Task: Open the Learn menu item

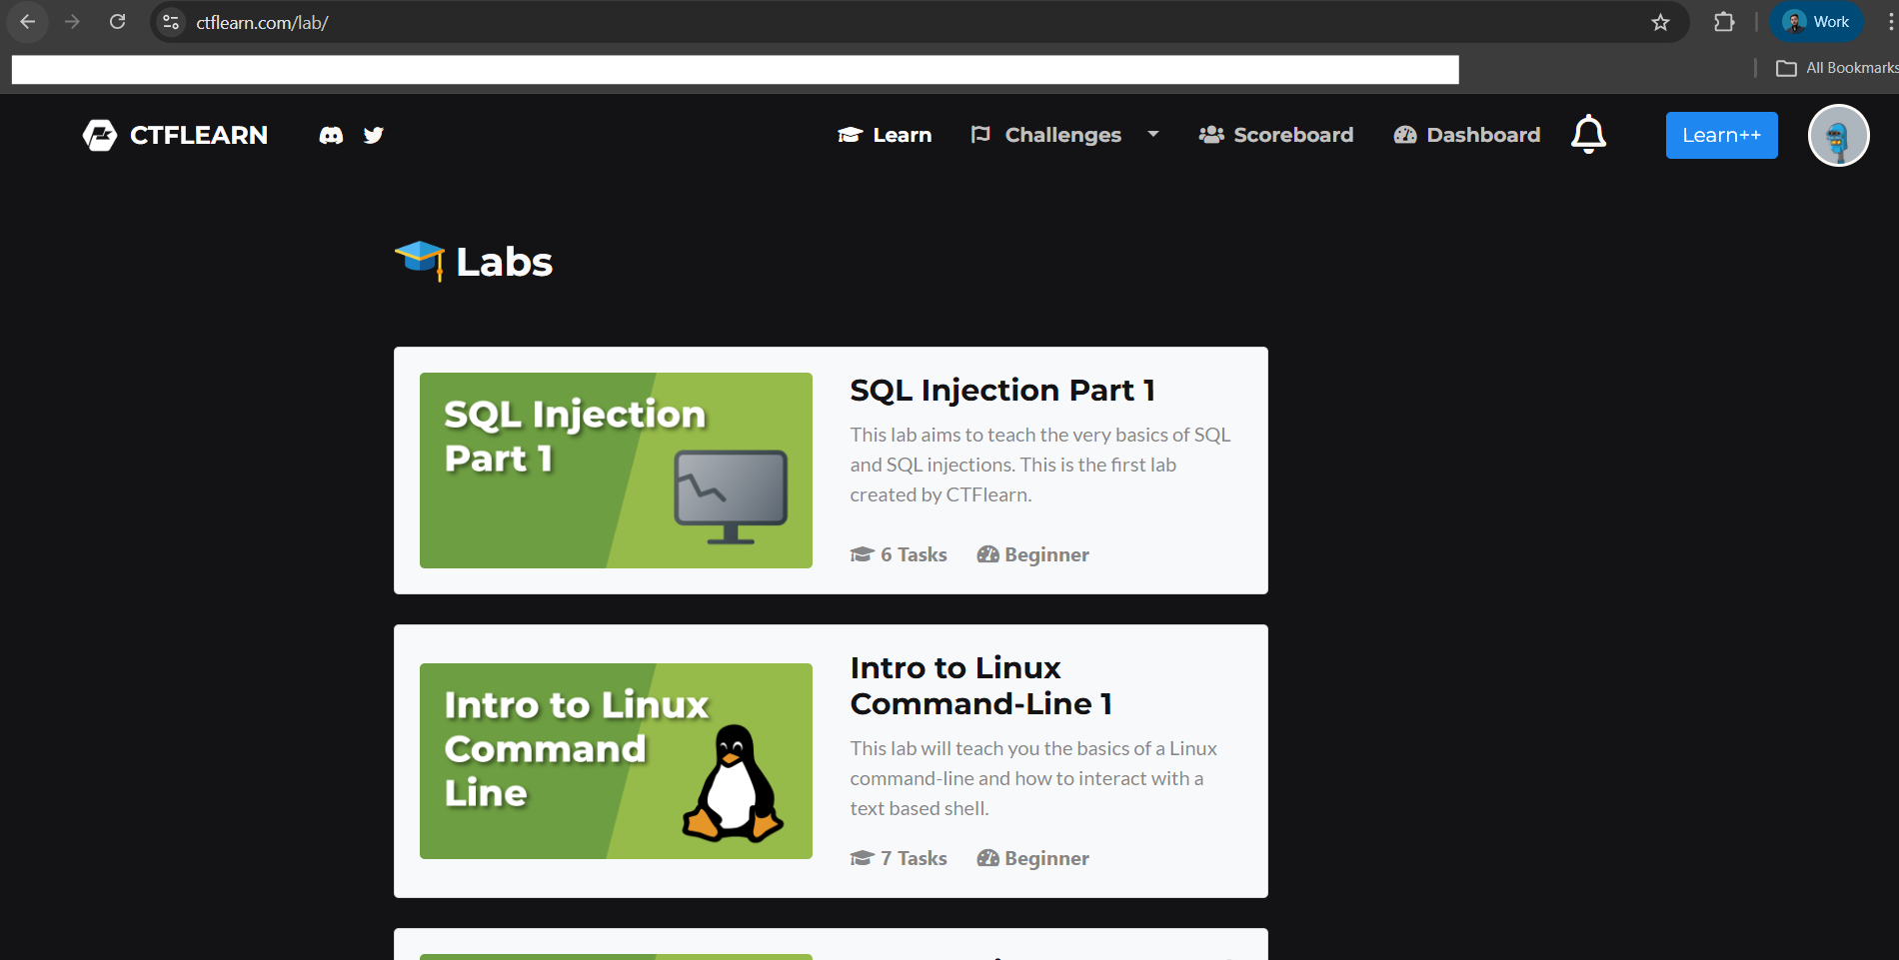Action: 885,135
